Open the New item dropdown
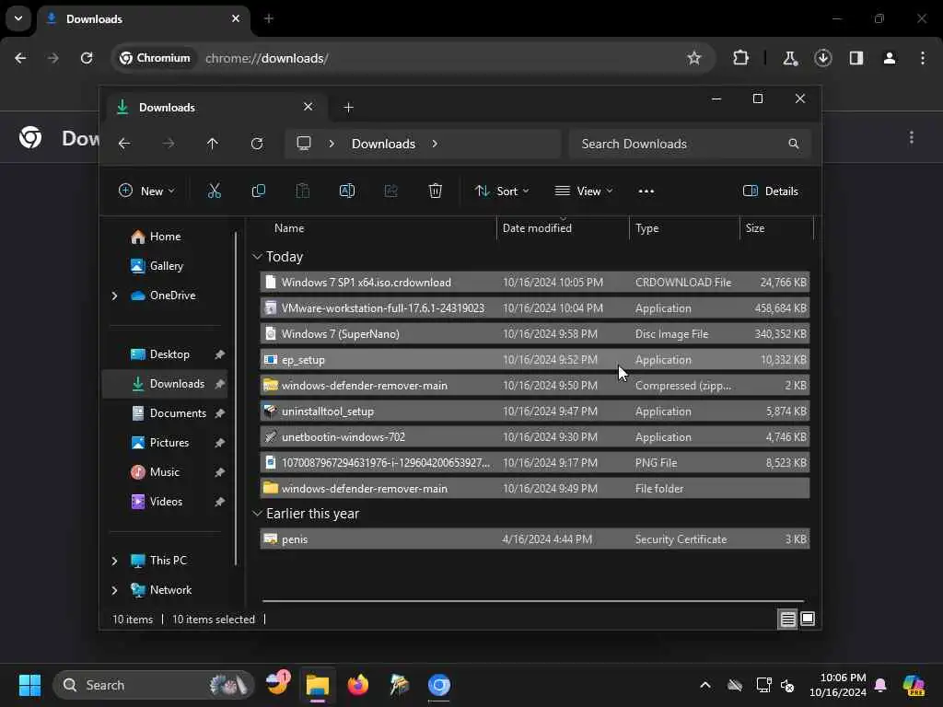 146,191
